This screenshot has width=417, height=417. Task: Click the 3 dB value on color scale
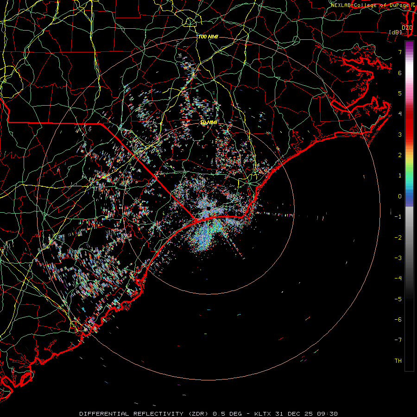(400, 134)
